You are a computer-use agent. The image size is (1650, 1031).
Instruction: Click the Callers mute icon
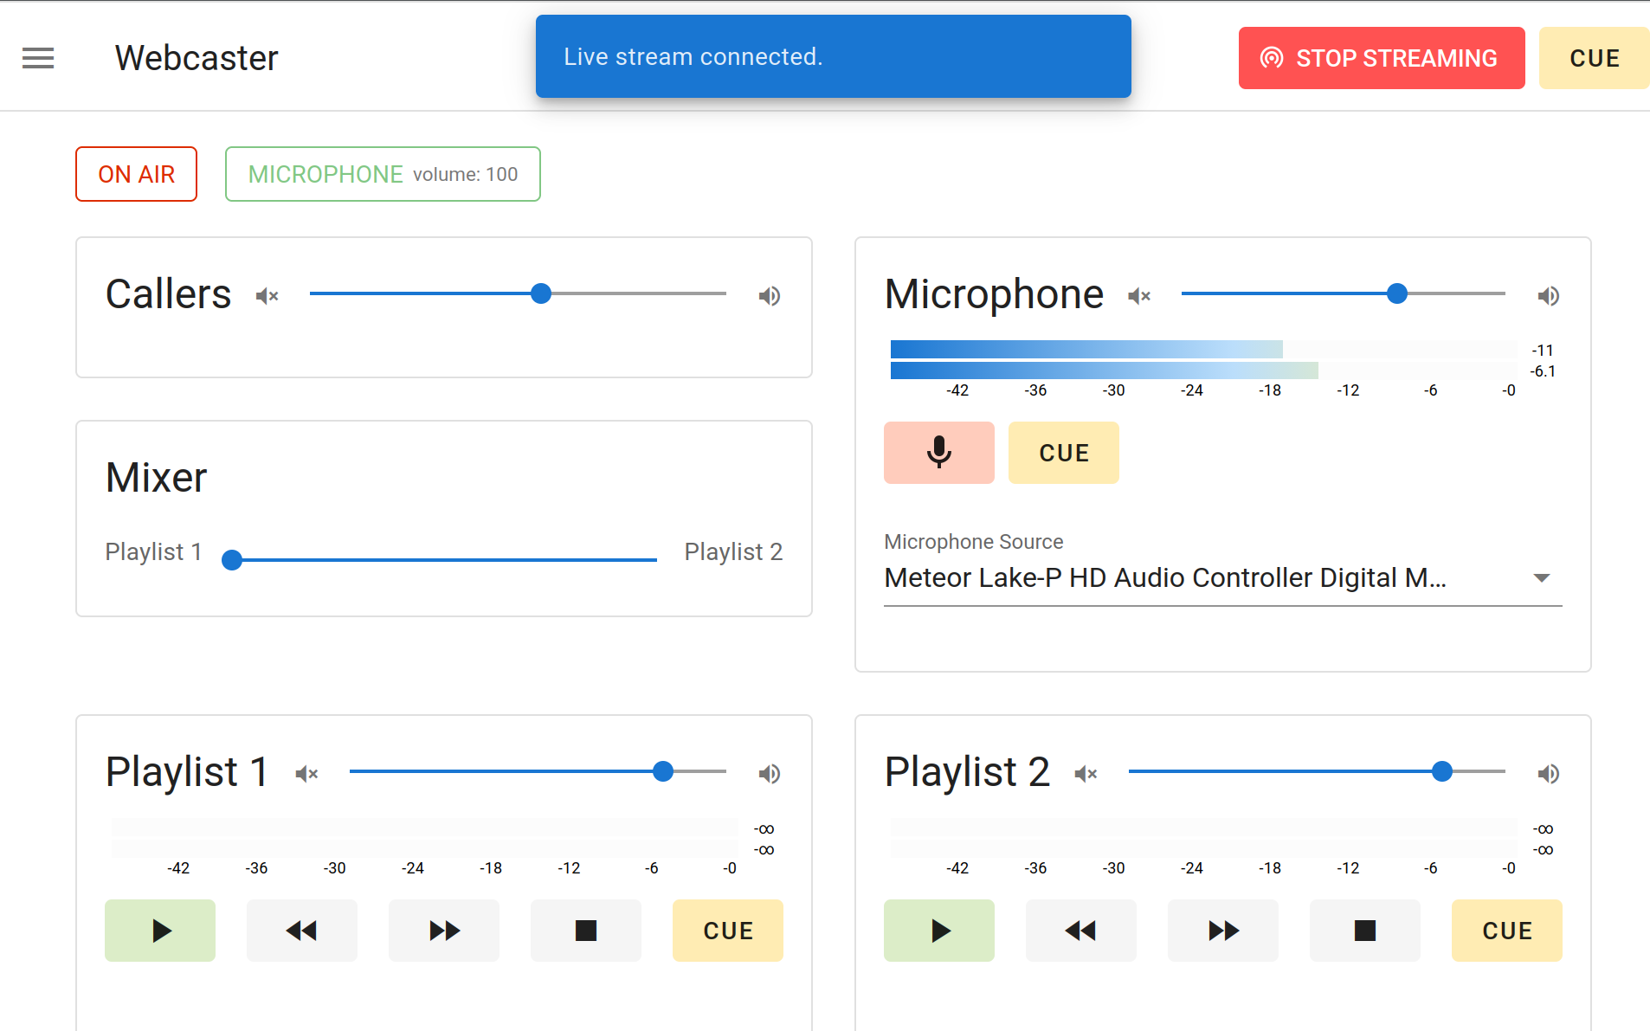coord(267,296)
